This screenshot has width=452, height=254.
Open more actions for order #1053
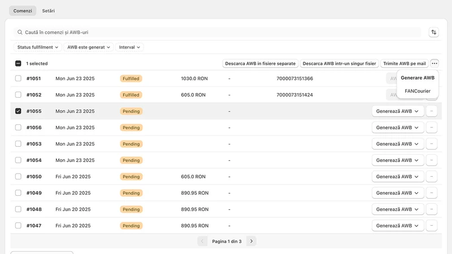(x=432, y=144)
